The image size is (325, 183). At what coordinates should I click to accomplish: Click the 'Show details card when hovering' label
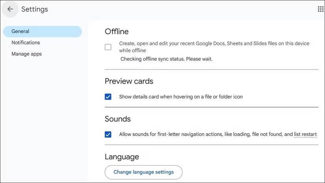[181, 97]
